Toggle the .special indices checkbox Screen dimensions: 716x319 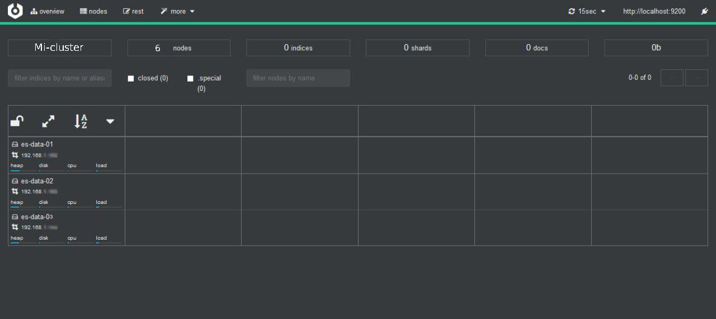(x=190, y=79)
